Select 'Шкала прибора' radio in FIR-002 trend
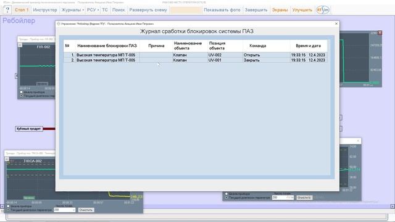This screenshot has width=395, height=222. pos(21,92)
